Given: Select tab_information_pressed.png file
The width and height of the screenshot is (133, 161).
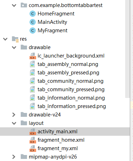Looking at the screenshot, I should click(x=72, y=107).
